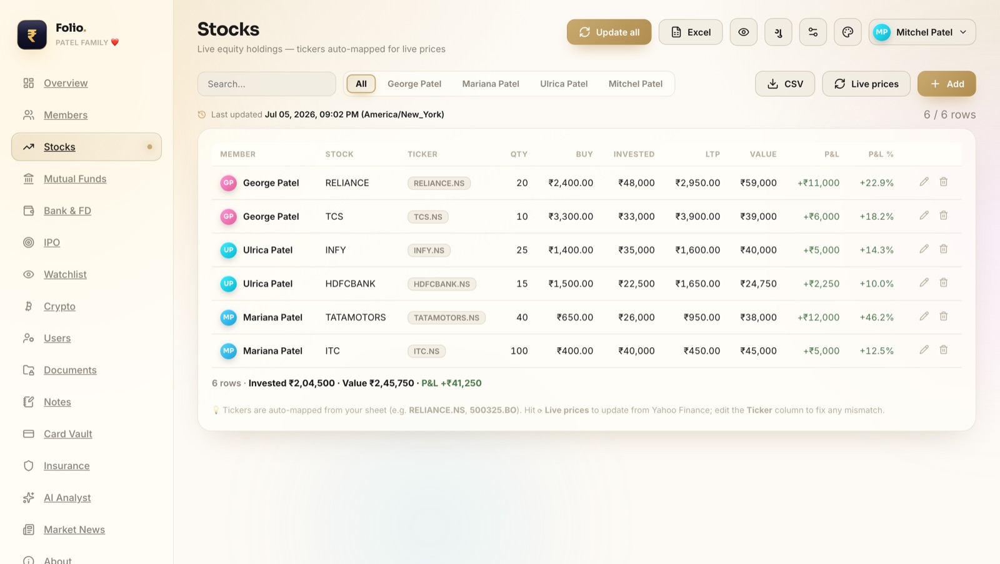The image size is (1000, 564).
Task: Download the CSV file
Action: click(785, 84)
